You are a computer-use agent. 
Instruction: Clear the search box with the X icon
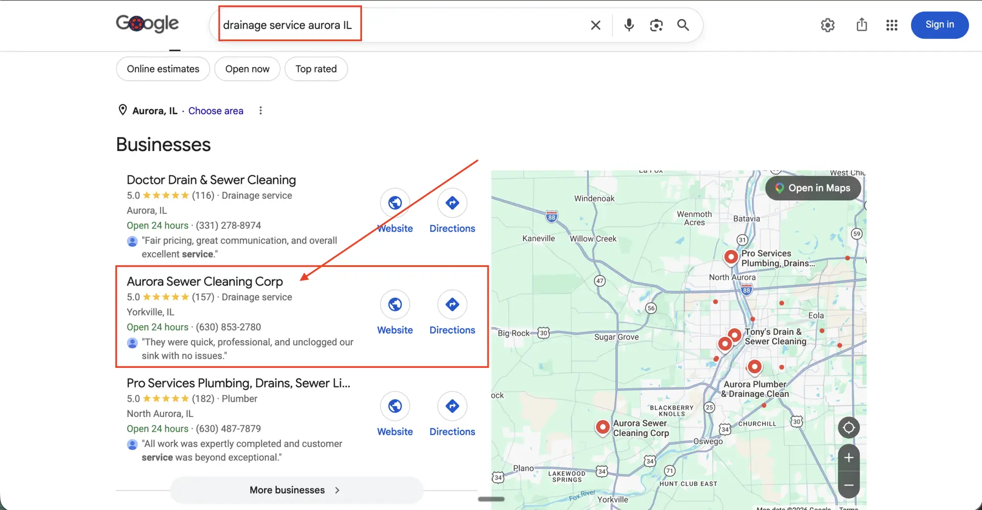tap(595, 25)
